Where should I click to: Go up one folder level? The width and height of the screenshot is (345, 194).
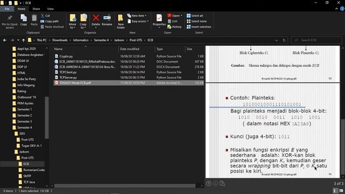click(23, 40)
